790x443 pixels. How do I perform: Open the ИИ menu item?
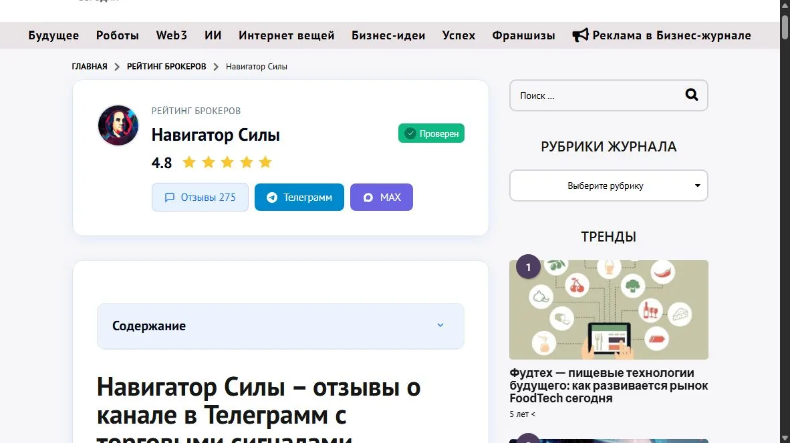coord(213,35)
